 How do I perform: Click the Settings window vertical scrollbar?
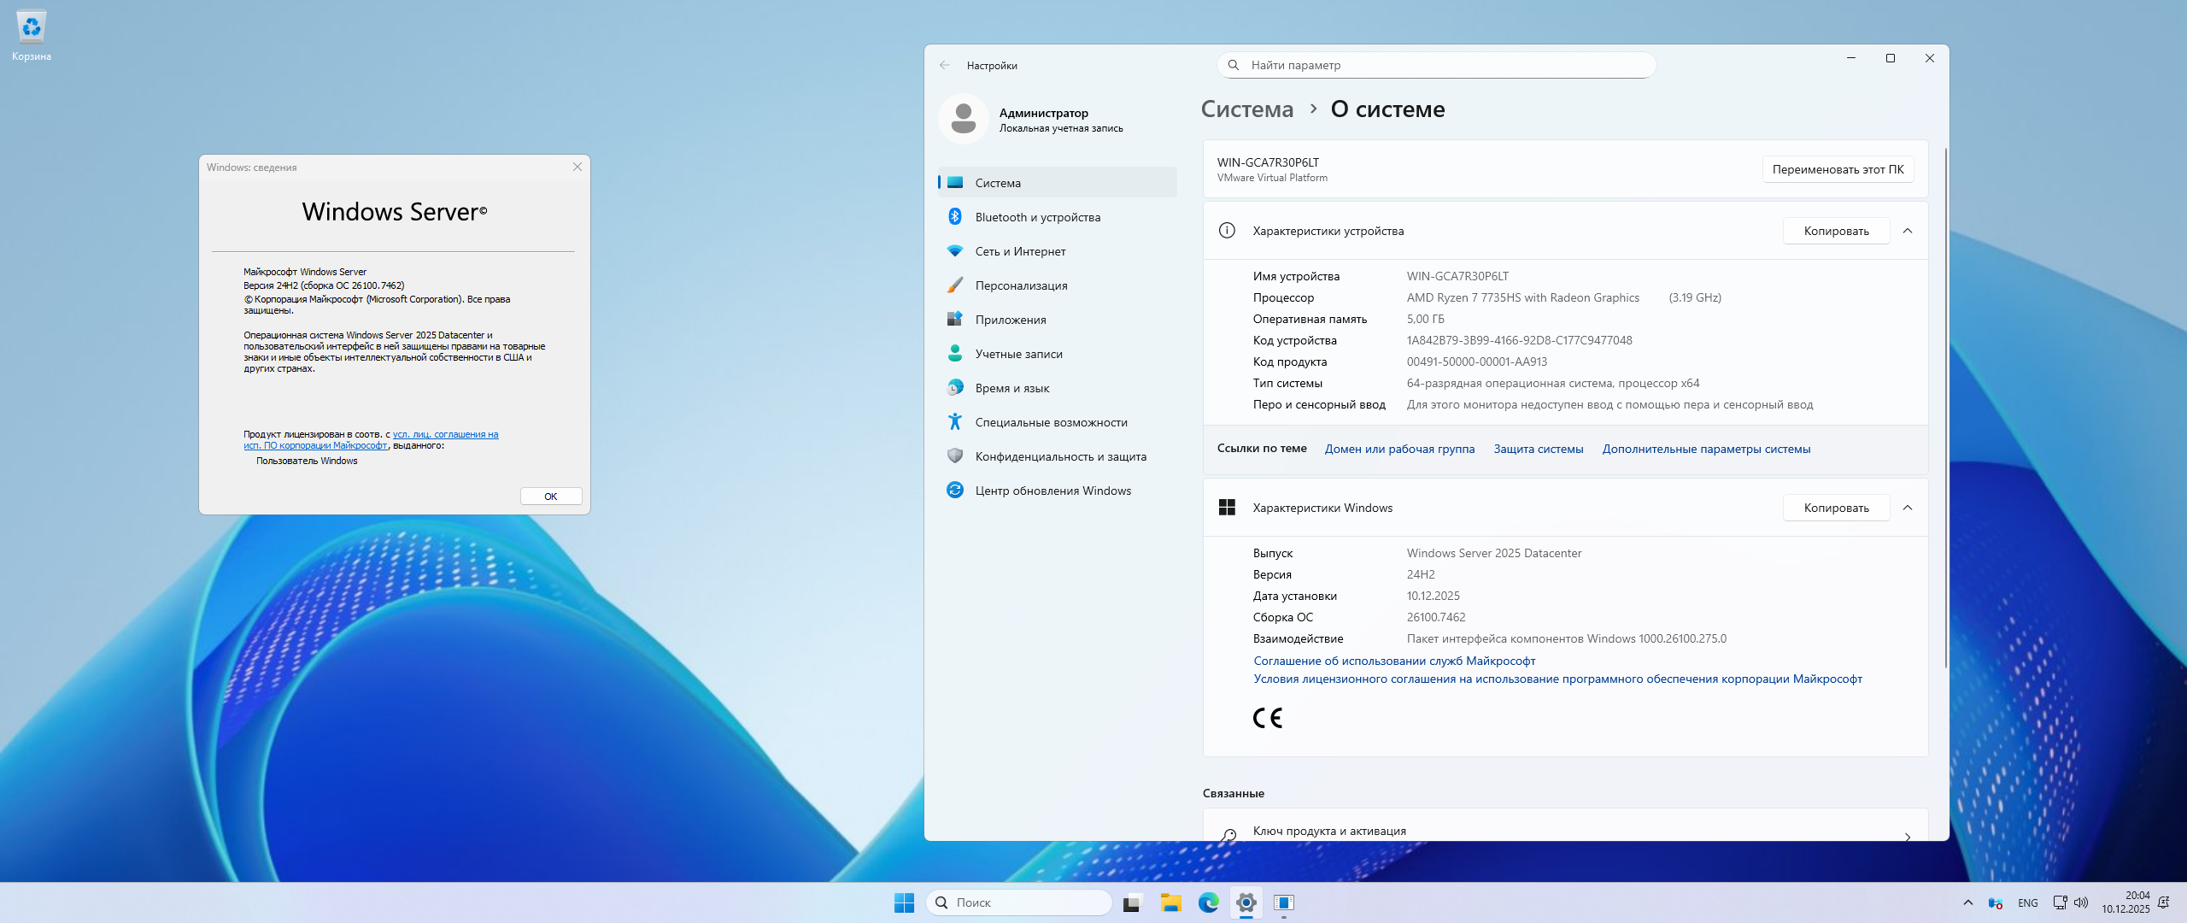point(1945,409)
